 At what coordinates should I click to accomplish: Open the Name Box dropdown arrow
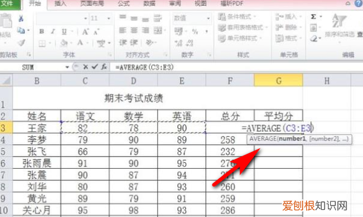67,67
